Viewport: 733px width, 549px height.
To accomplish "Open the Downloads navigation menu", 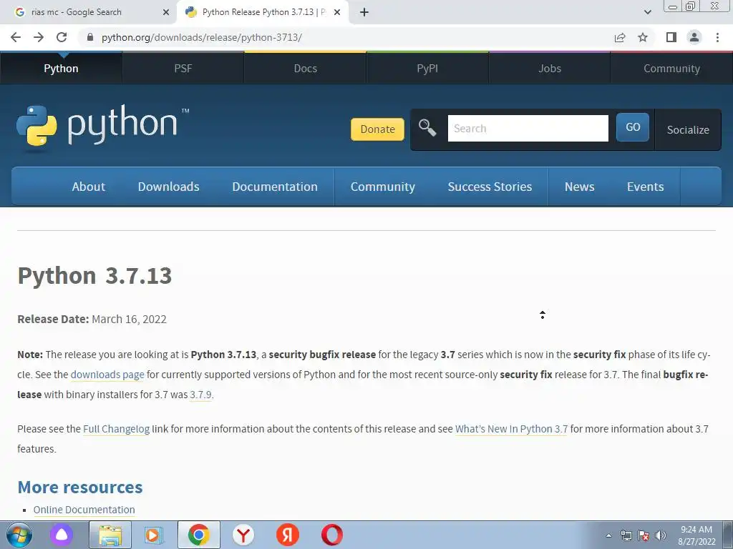I will 168,187.
